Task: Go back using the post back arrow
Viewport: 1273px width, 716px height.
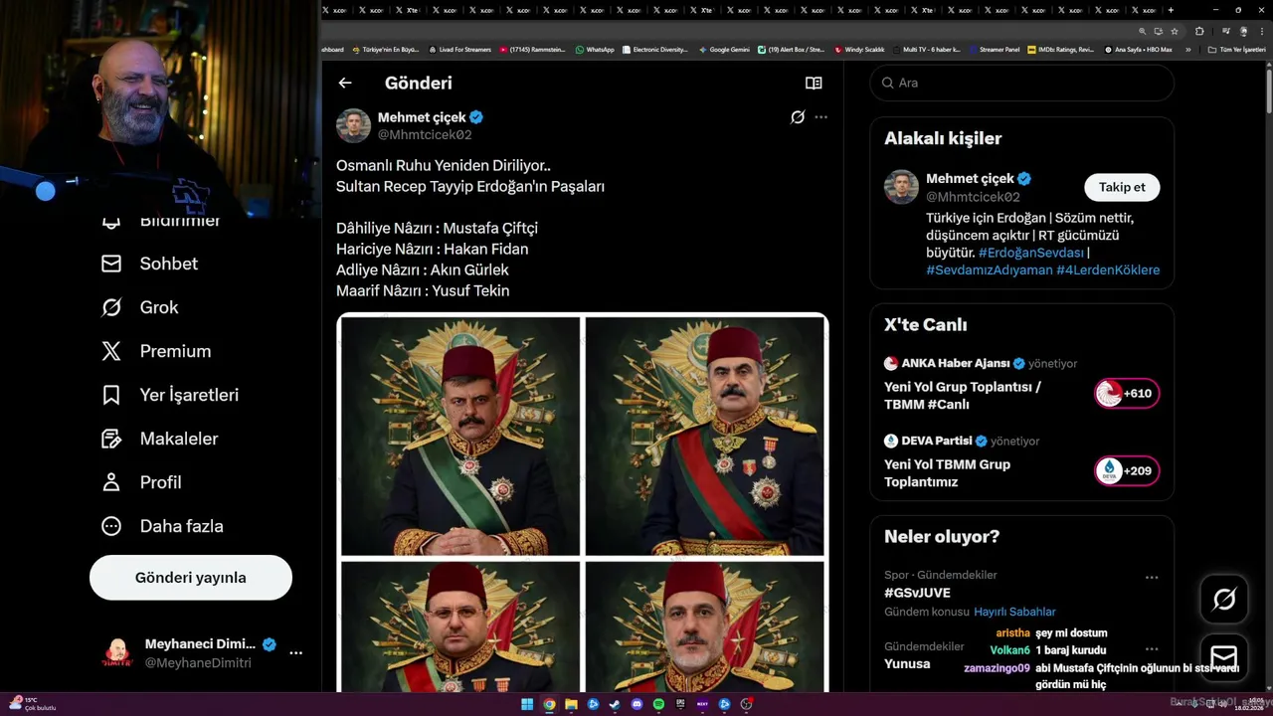Action: click(x=345, y=84)
